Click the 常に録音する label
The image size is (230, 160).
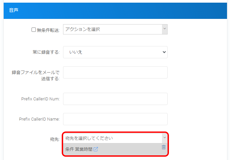44,52
